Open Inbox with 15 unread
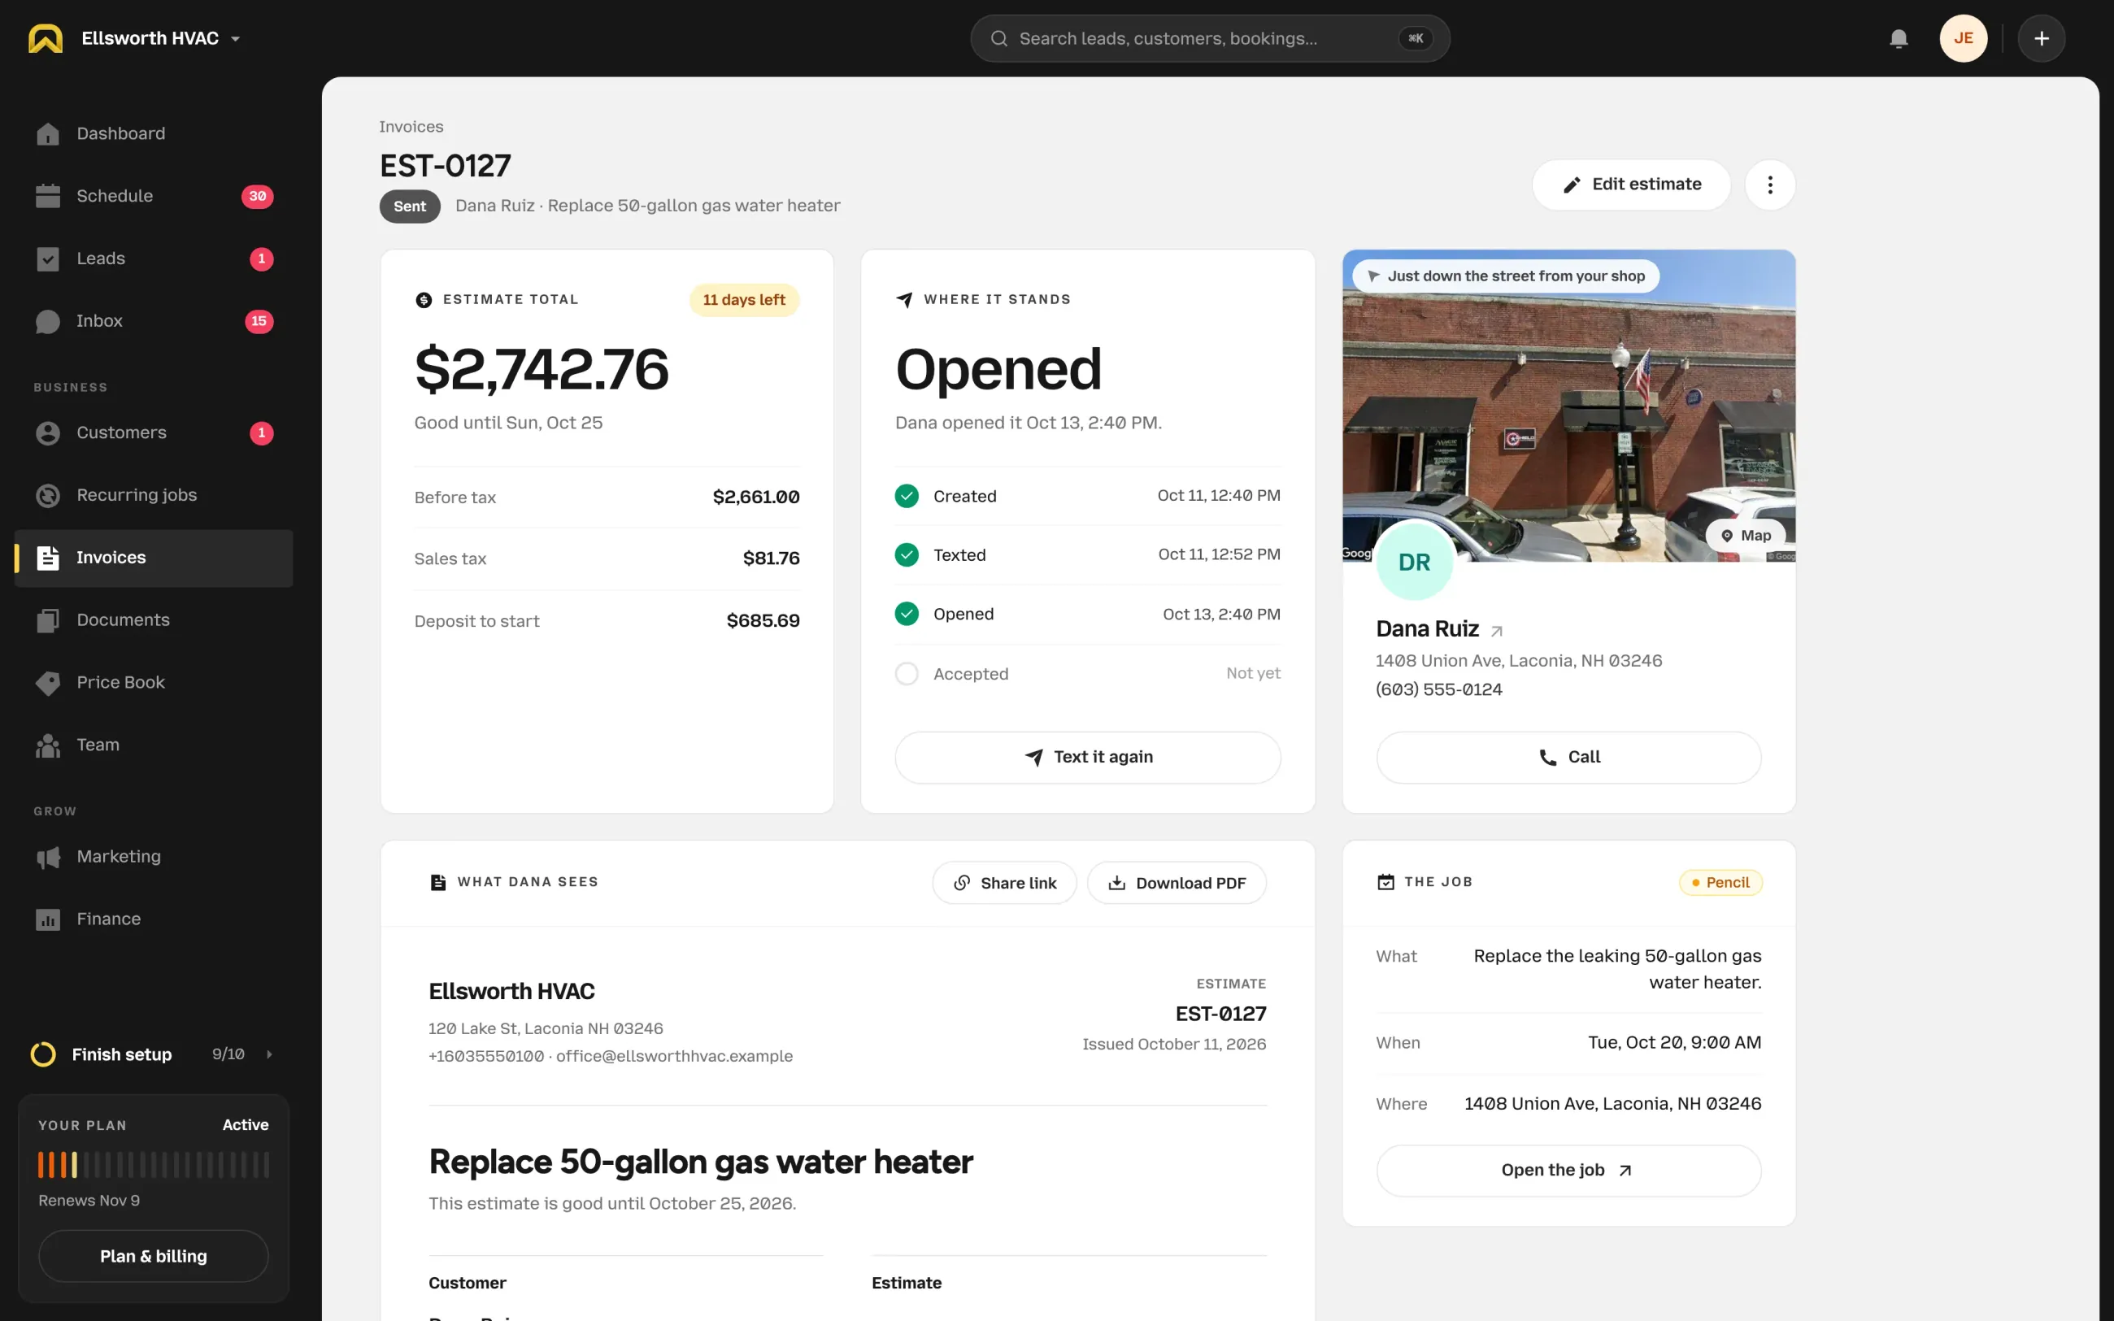This screenshot has width=2114, height=1321. [154, 322]
